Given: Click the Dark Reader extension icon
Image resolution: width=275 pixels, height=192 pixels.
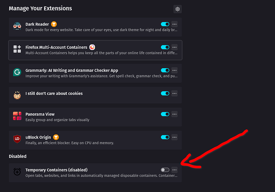Looking at the screenshot, I should click(17, 26).
